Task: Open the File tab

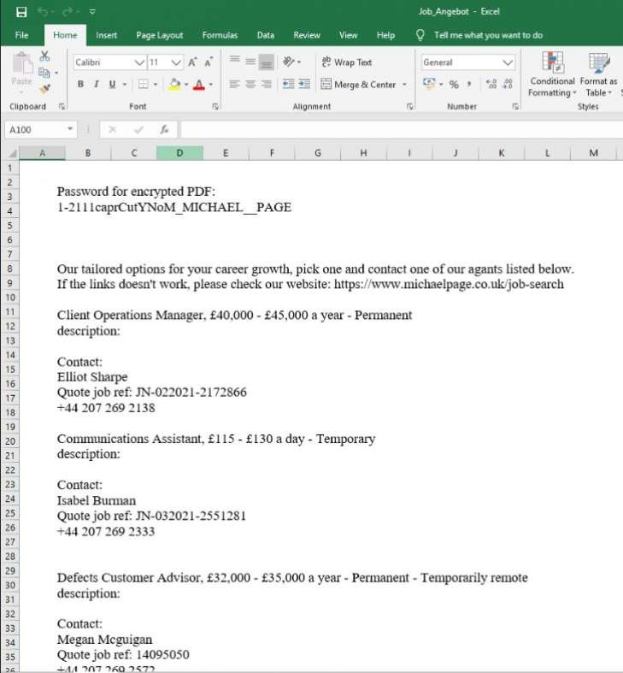Action: [21, 35]
